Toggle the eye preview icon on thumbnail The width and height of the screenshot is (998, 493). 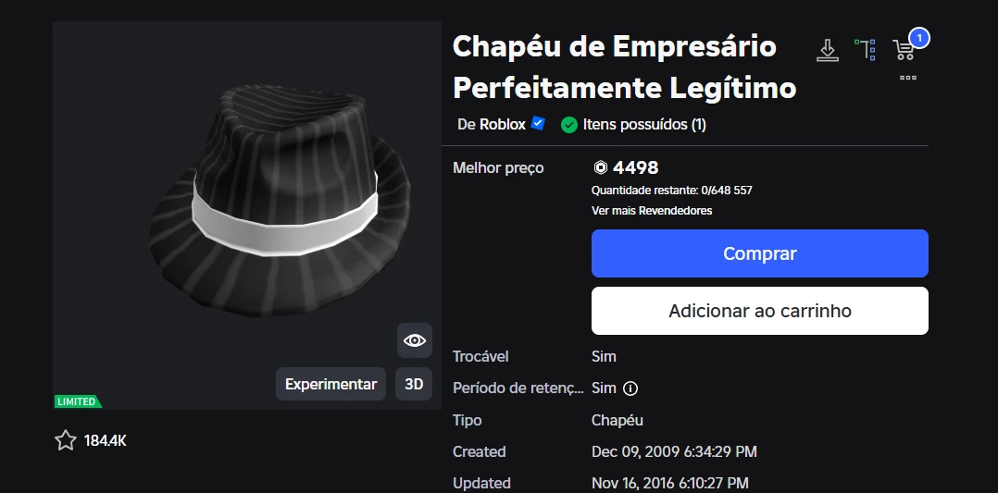415,340
